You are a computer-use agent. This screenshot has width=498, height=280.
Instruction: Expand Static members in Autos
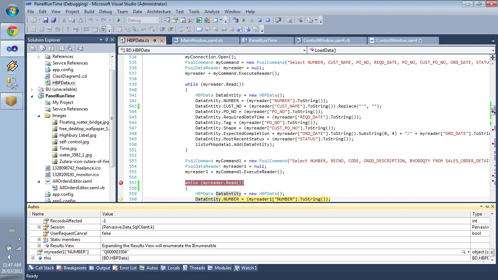[39, 240]
